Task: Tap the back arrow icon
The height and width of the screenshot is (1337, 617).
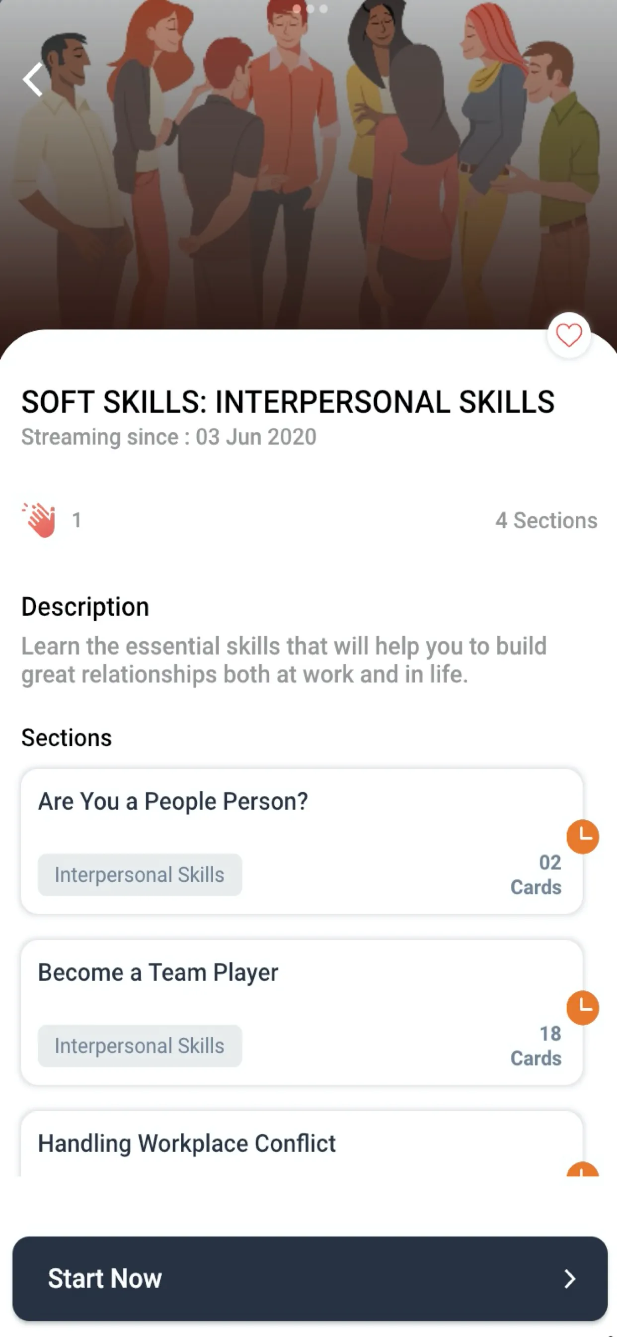Action: tap(33, 80)
